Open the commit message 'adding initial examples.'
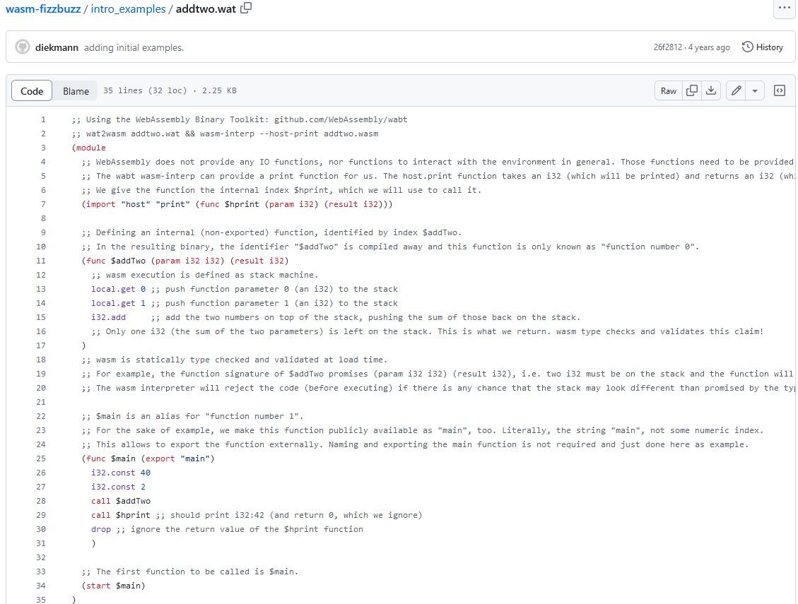This screenshot has width=798, height=604. point(134,48)
